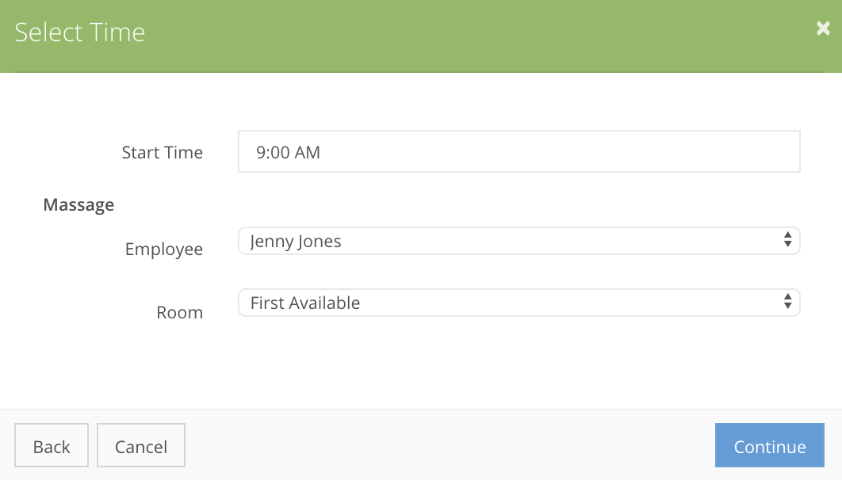Click the Employee field showing Jenny Jones
The width and height of the screenshot is (842, 480).
click(519, 241)
